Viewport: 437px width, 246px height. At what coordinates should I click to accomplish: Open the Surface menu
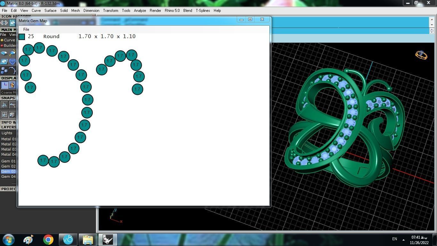tap(51, 11)
